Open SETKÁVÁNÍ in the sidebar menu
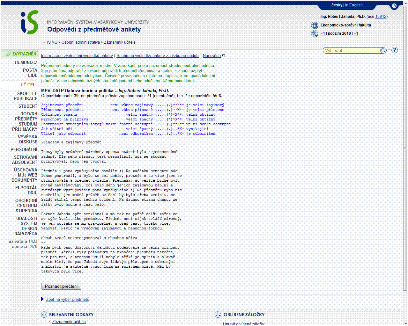This screenshot has height=326, width=408. tap(26, 157)
